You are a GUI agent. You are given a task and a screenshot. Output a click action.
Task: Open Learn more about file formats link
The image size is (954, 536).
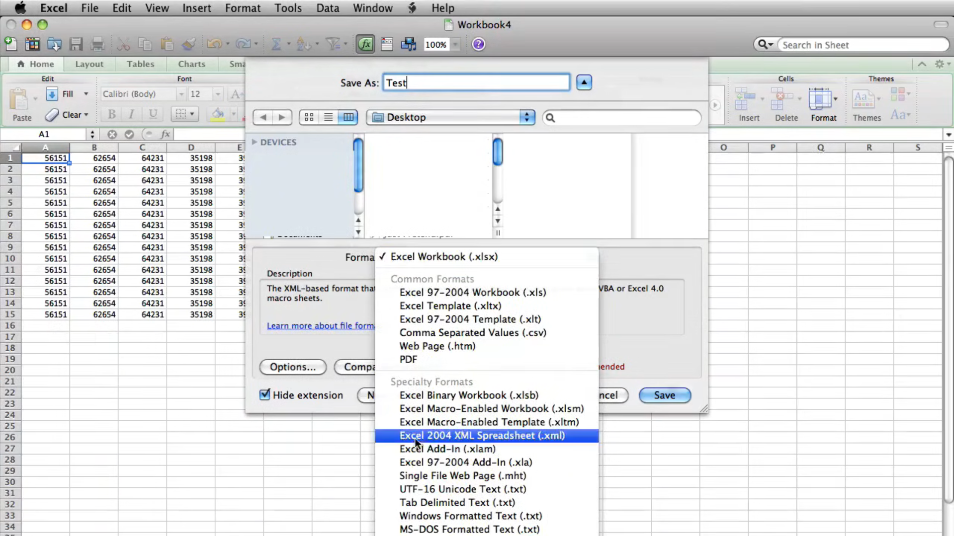tap(321, 326)
